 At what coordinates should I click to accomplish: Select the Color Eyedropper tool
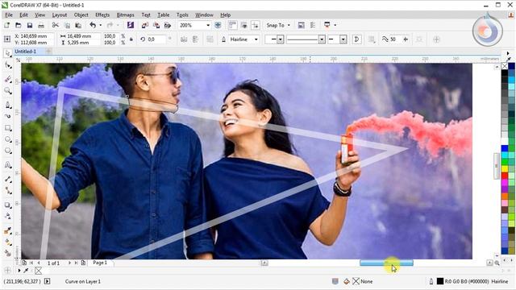point(8,231)
